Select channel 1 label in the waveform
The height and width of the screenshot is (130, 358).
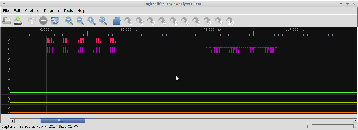coord(8,49)
